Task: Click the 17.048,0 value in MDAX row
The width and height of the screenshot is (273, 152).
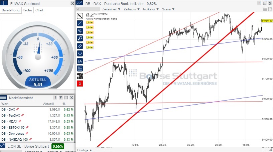Action: (54, 121)
